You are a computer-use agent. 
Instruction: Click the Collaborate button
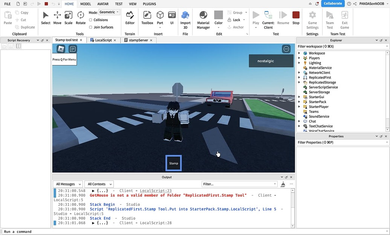333,3
